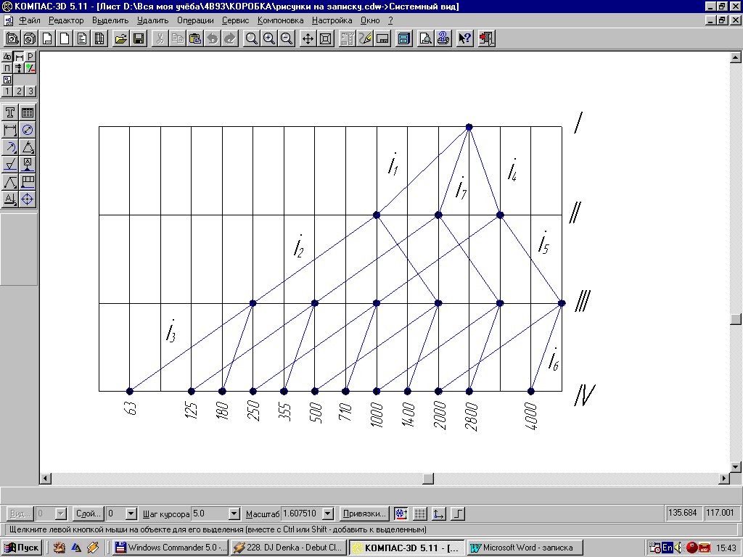Expand the Слой number dropdown
The height and width of the screenshot is (557, 743).
coord(131,513)
